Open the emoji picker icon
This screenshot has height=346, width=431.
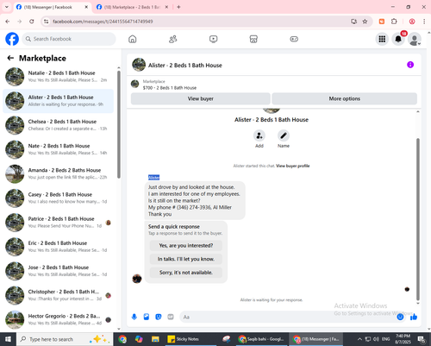click(400, 317)
